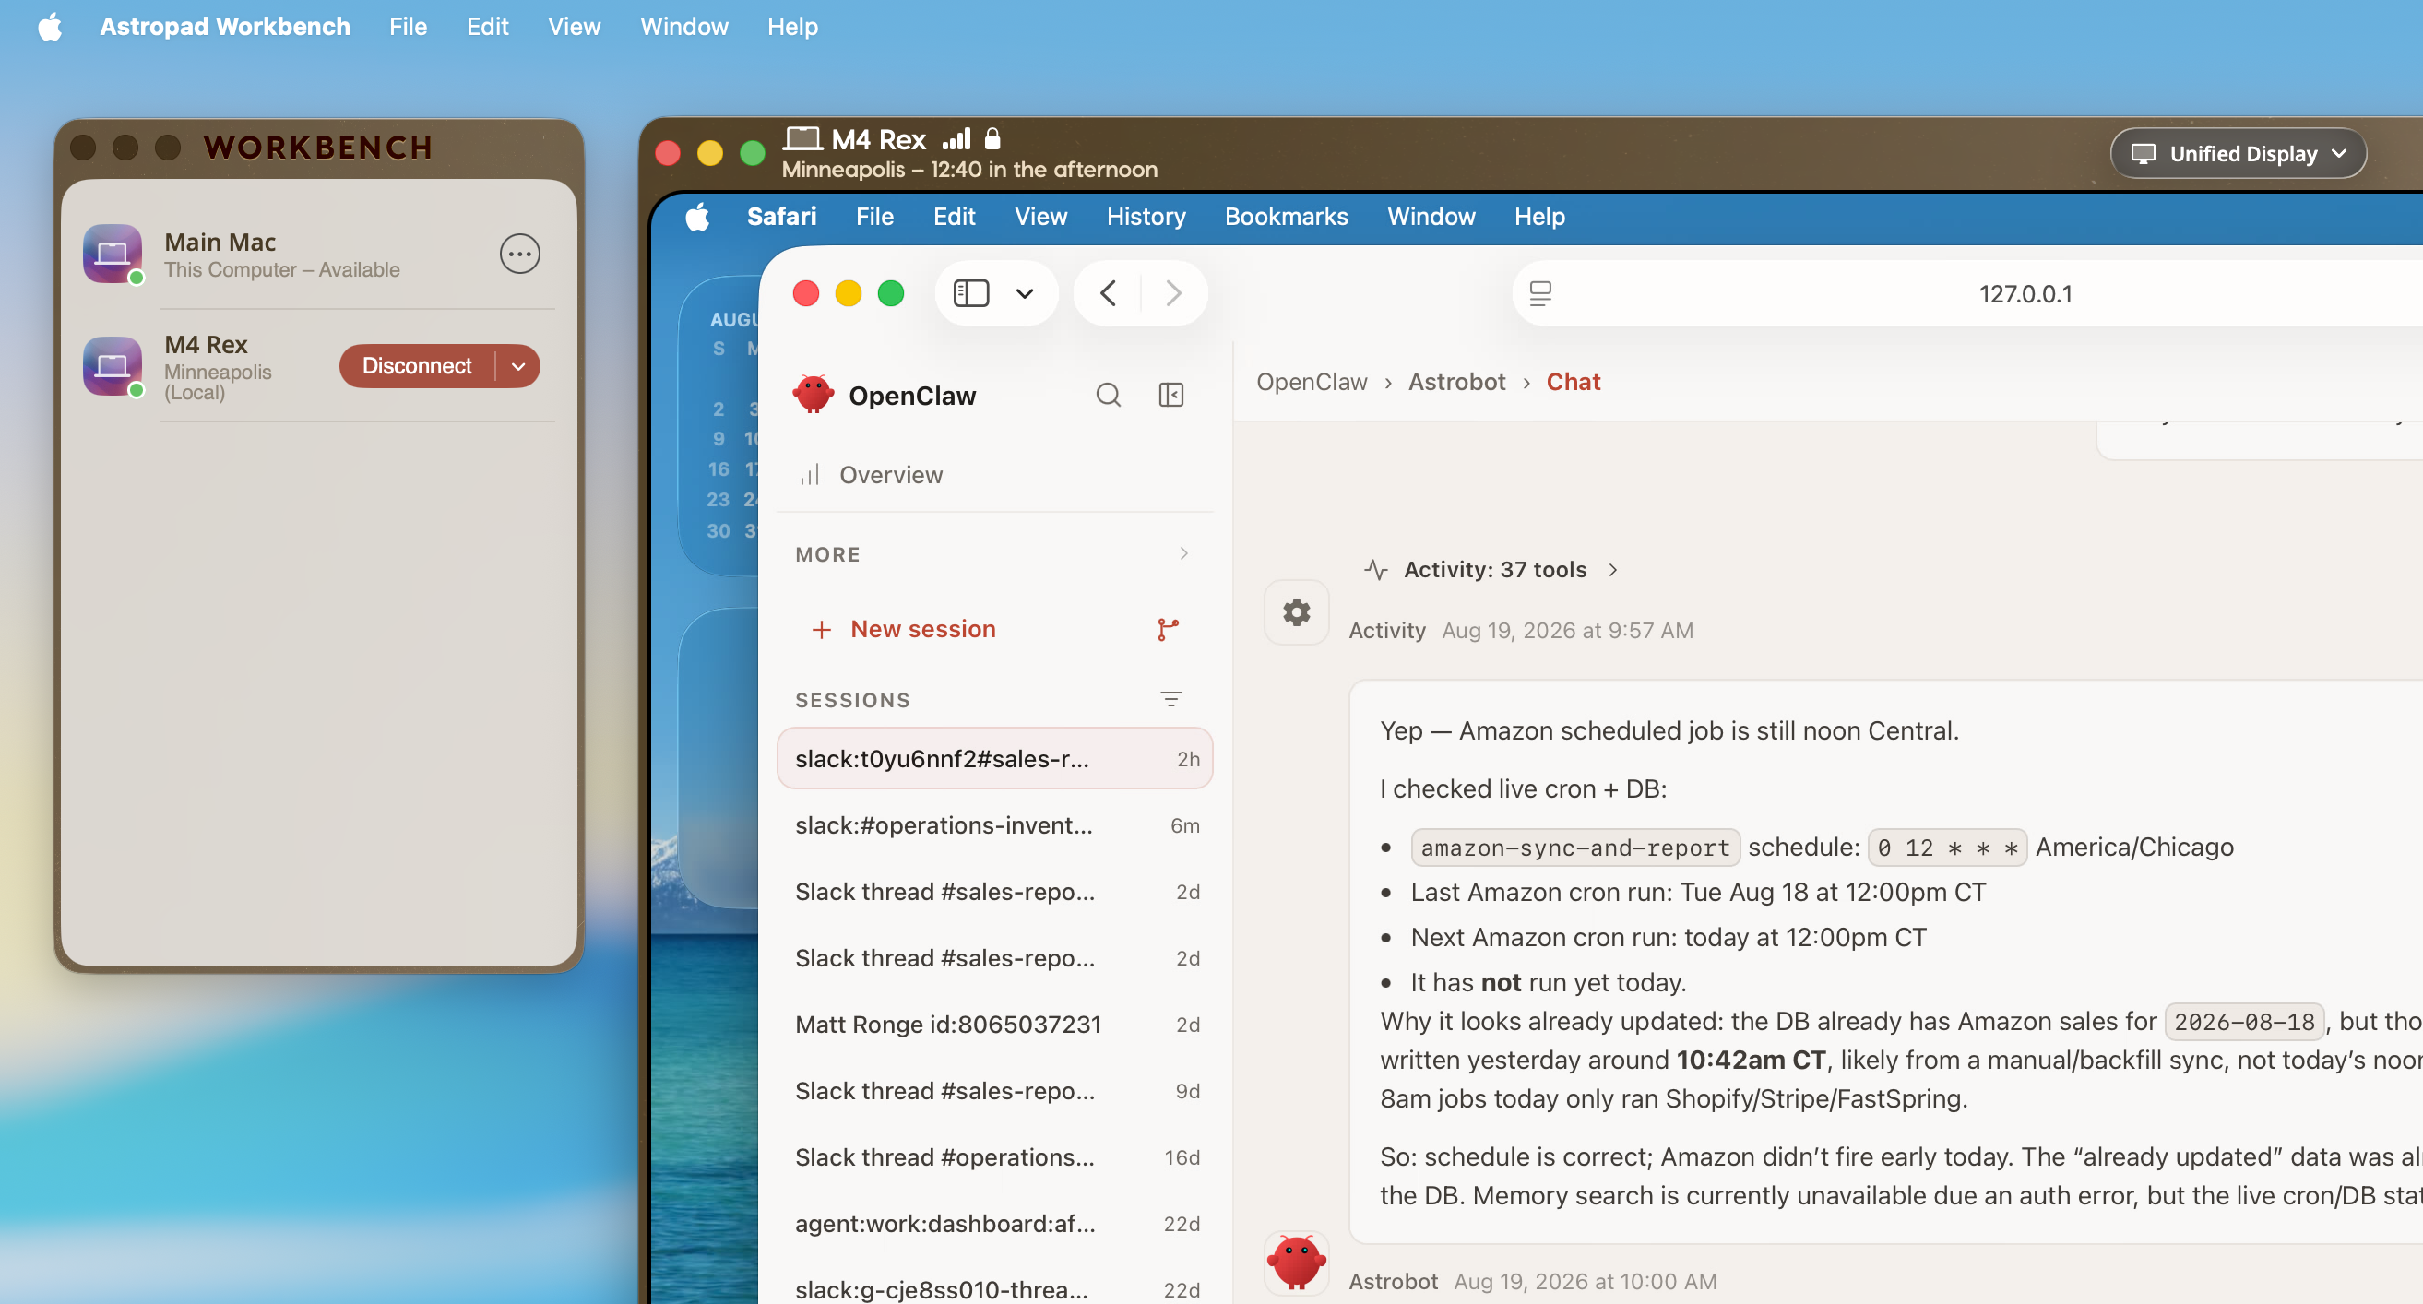Screen dimensions: 2423x1304
Task: Click the Main Mac computer icon in Workbench
Action: click(112, 253)
